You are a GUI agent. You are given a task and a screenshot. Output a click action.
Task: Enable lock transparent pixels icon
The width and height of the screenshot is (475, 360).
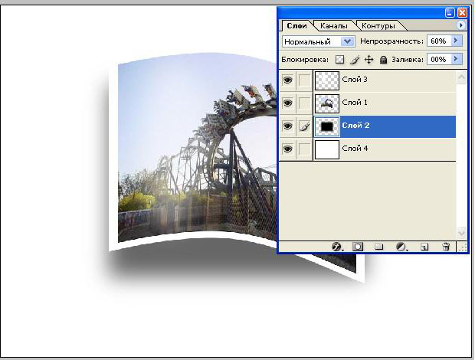[x=340, y=59]
